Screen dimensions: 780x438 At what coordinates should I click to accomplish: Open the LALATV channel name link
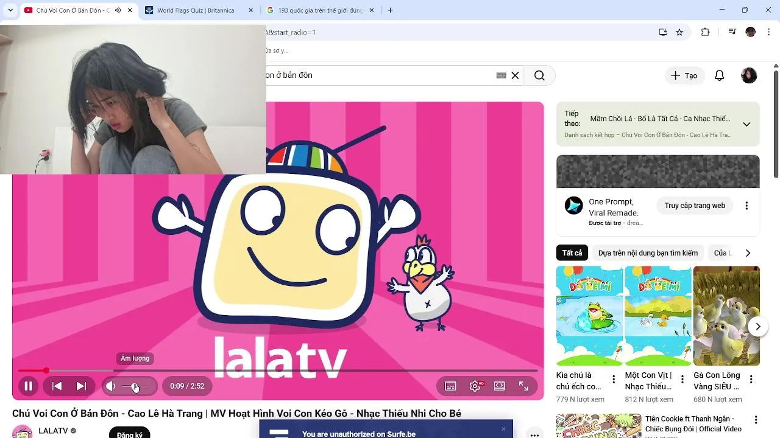click(x=53, y=431)
